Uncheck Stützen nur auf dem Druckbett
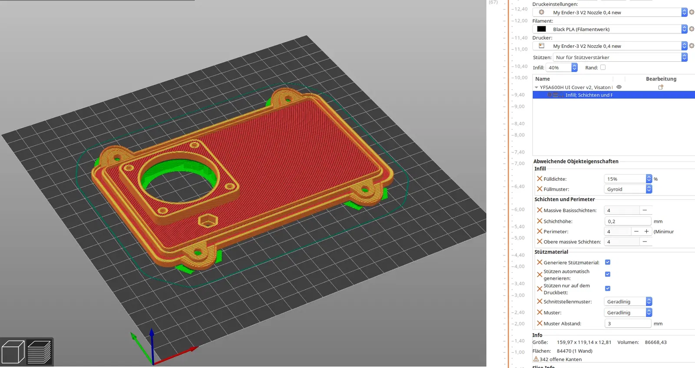 (x=608, y=288)
